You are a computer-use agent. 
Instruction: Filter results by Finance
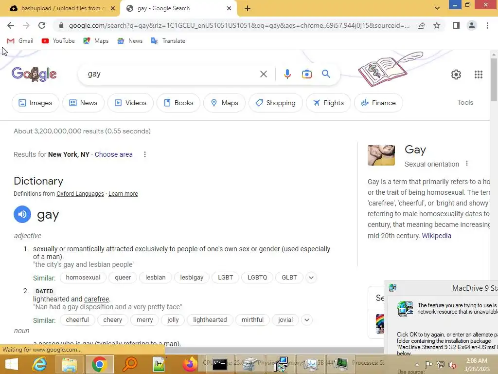(x=378, y=103)
